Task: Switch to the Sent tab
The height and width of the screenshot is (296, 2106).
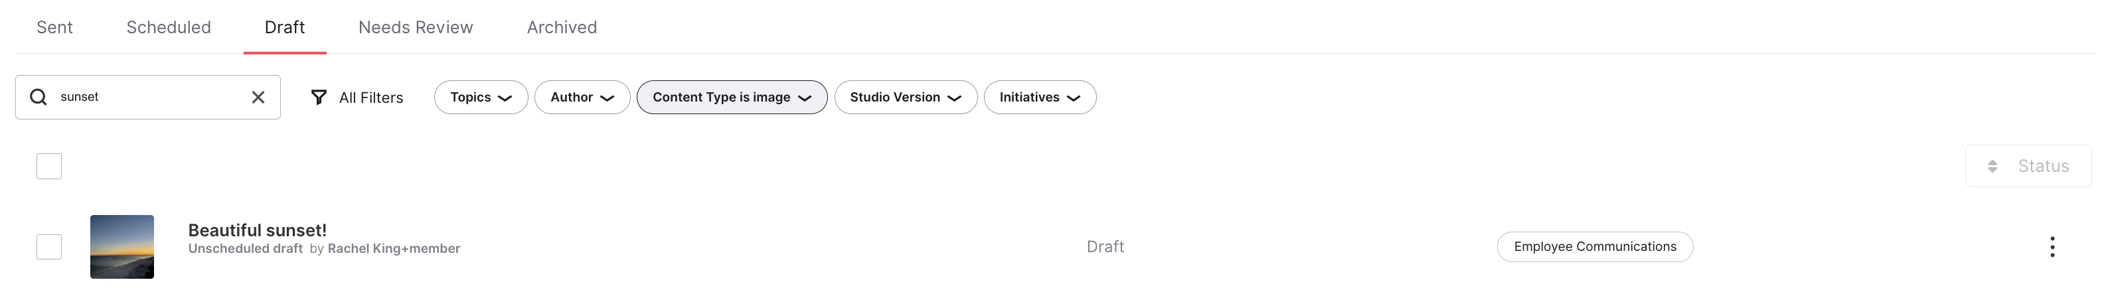Action: pos(55,27)
